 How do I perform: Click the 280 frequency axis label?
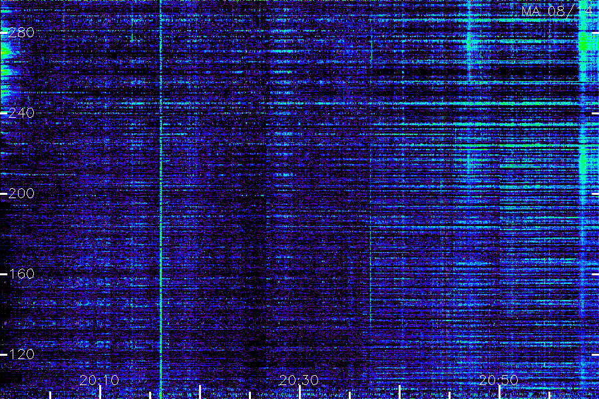point(21,33)
